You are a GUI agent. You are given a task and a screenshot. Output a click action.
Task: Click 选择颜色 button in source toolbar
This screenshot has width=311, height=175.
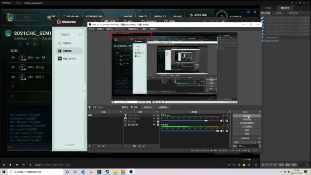click(x=163, y=107)
